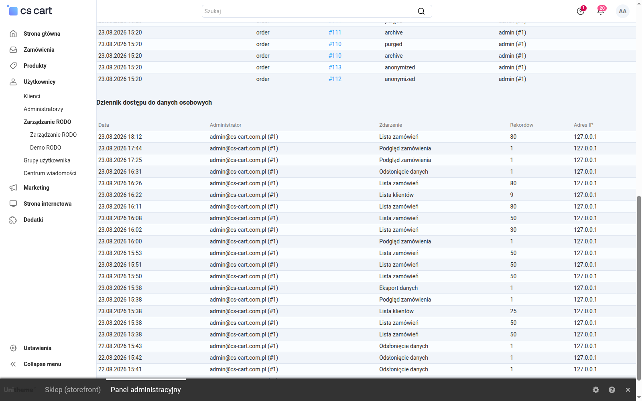Open the bottom bar settings gear
The height and width of the screenshot is (401, 642).
click(596, 390)
